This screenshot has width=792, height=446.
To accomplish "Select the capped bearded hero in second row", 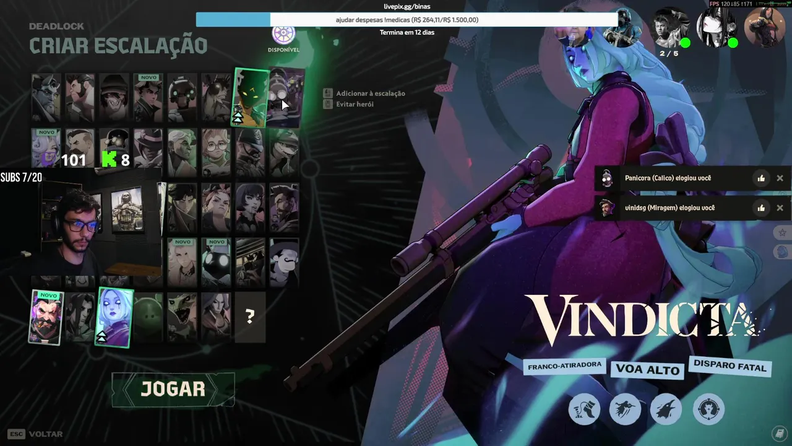I will point(250,152).
